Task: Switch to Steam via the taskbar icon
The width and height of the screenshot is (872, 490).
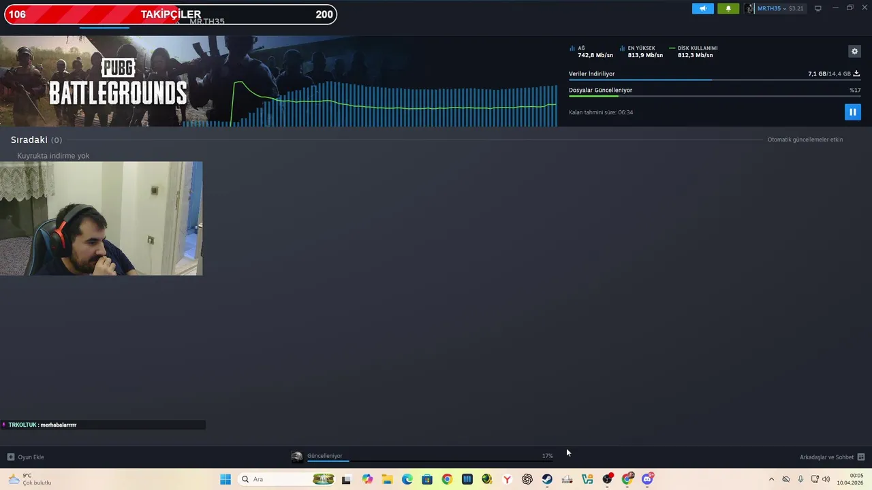Action: [x=547, y=479]
